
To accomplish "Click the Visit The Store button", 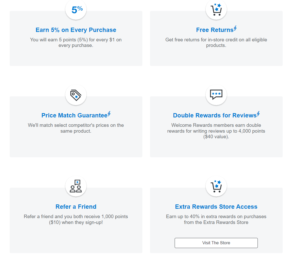I will (x=216, y=243).
